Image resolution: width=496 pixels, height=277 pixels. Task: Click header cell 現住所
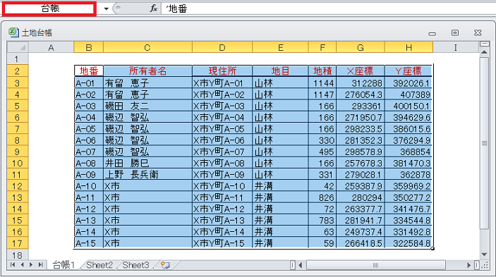222,70
